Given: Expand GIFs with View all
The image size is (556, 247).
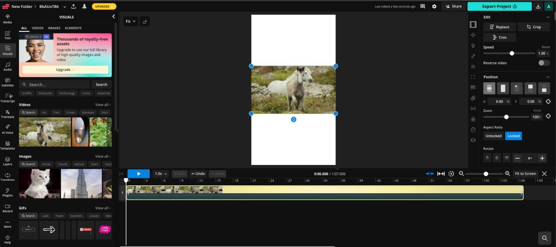Looking at the screenshot, I should (x=103, y=208).
